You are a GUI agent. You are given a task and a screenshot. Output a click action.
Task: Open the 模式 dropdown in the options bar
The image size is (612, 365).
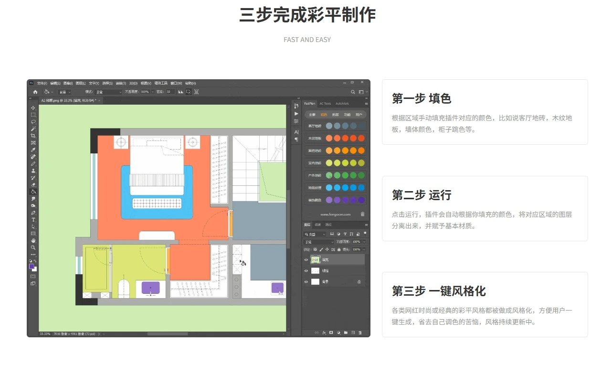109,92
